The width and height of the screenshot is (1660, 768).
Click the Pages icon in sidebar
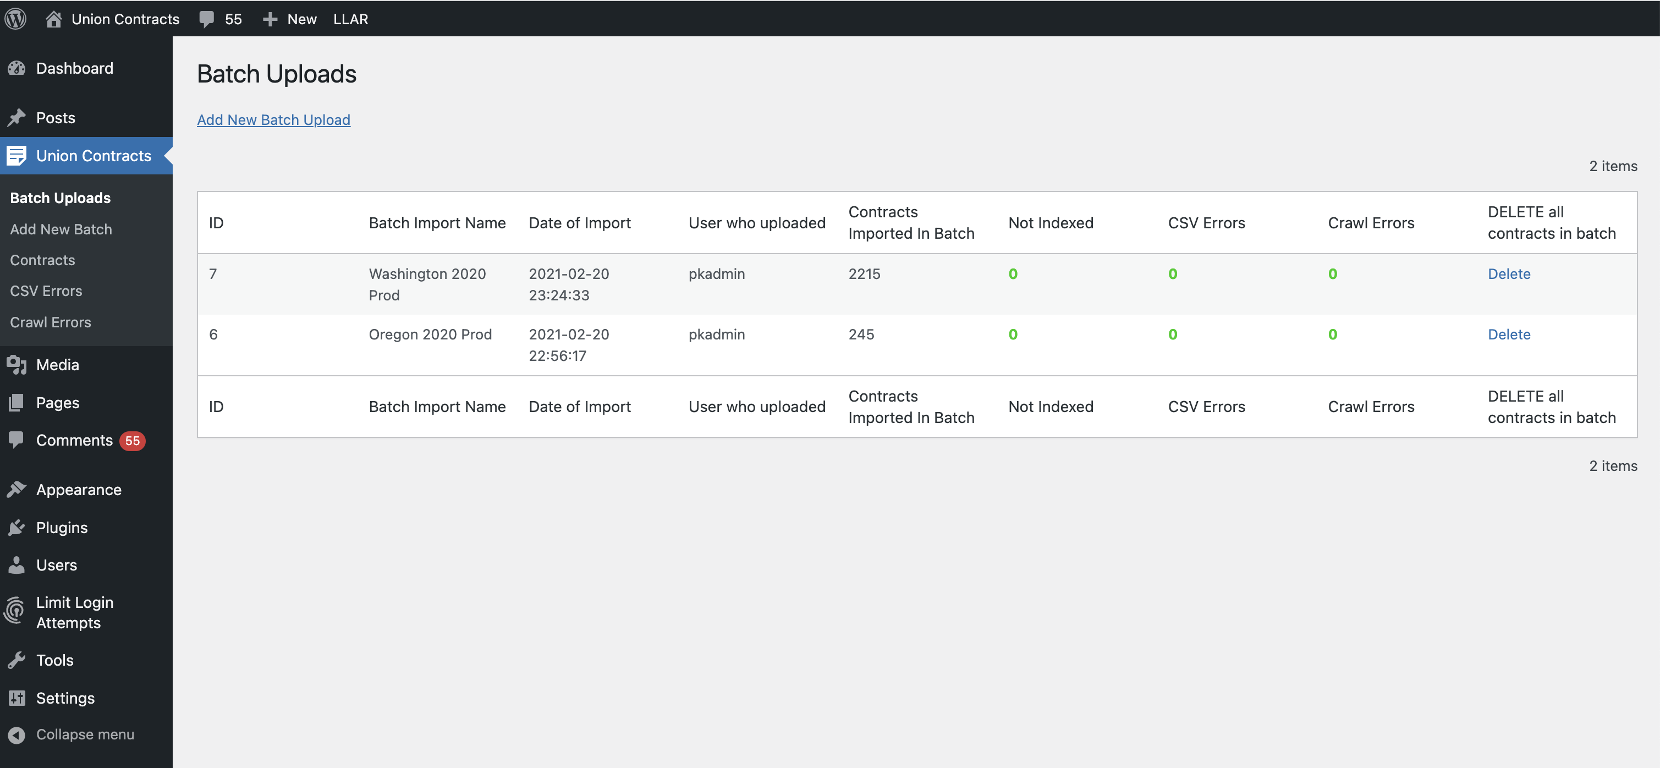click(17, 403)
